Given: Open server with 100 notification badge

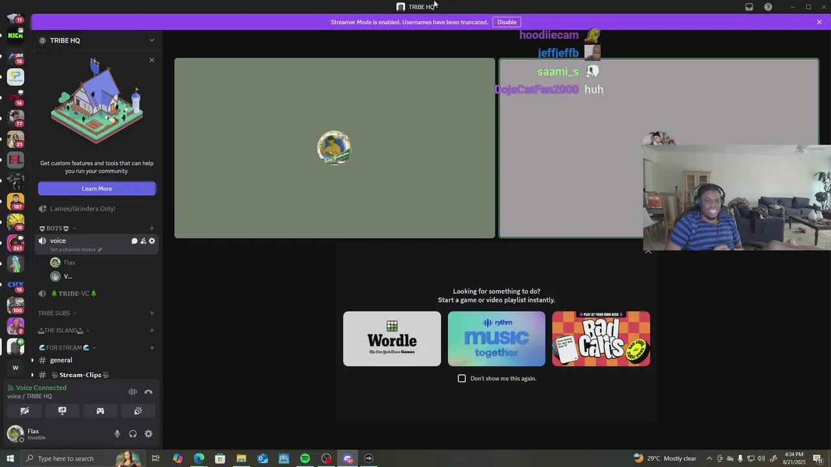Looking at the screenshot, I should point(16,305).
